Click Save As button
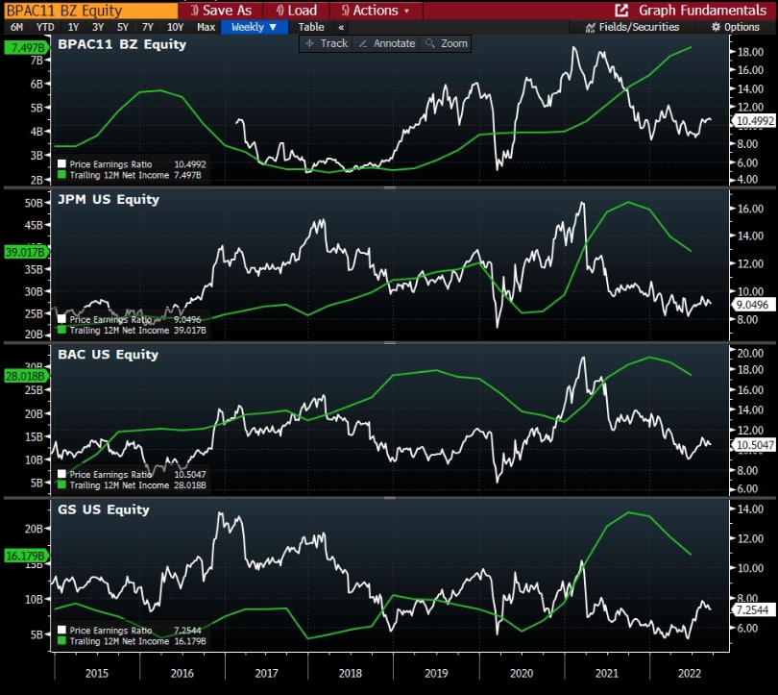The width and height of the screenshot is (778, 695). coord(221,11)
